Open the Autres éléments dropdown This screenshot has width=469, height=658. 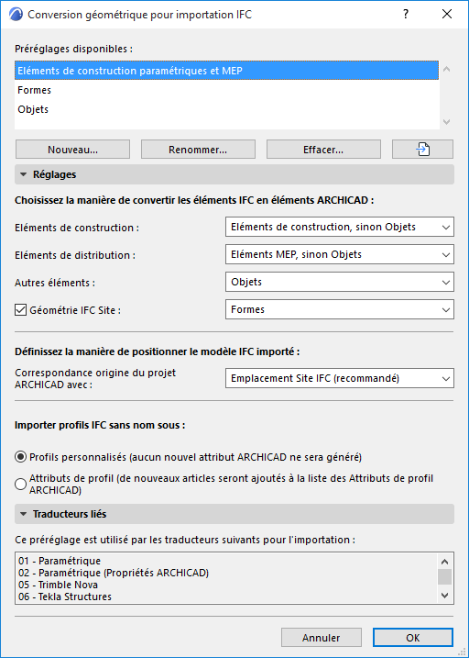point(340,282)
